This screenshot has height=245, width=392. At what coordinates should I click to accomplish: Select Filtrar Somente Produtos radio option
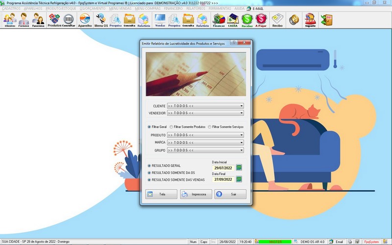[171, 127]
